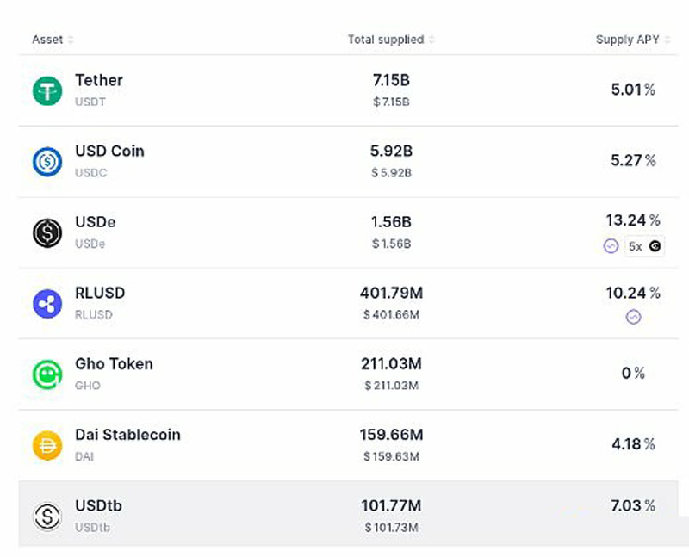
Task: Open the Gho Token asset name
Action: (x=114, y=364)
